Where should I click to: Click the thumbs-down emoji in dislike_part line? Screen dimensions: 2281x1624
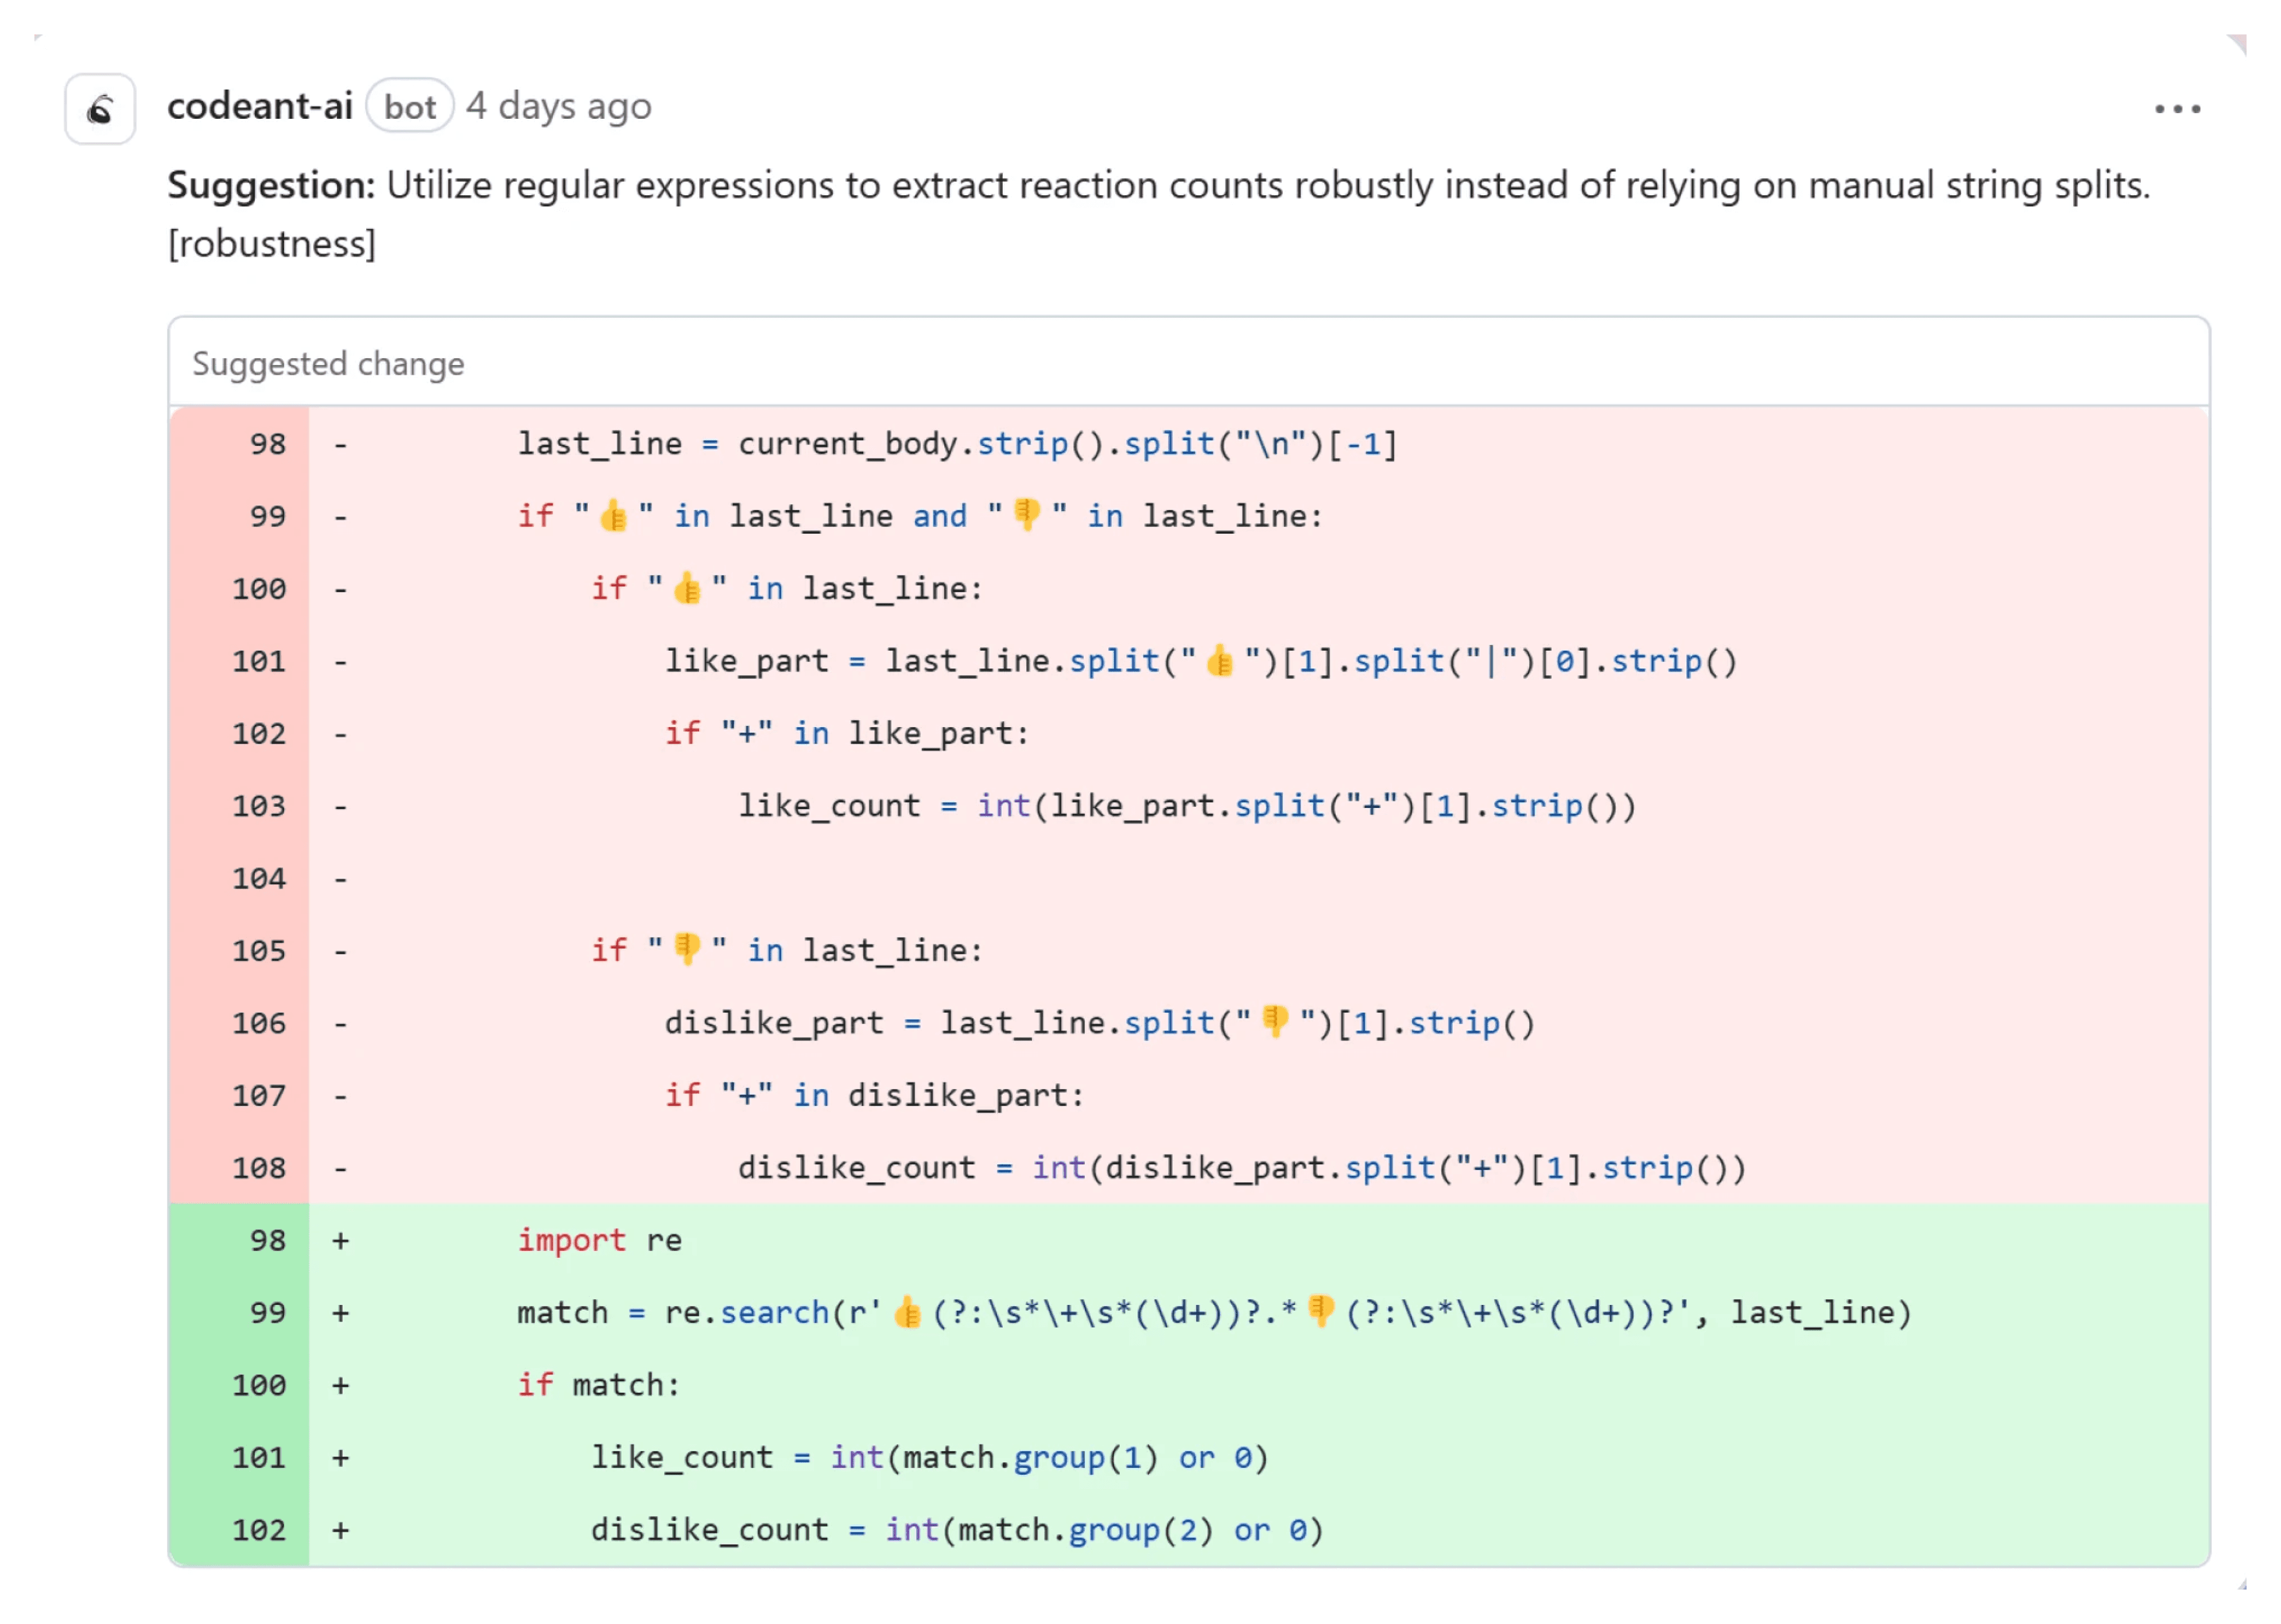(x=1275, y=1022)
